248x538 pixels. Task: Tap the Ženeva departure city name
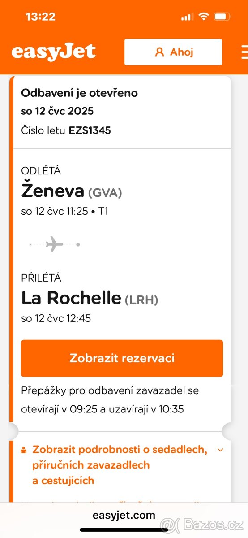pyautogui.click(x=52, y=191)
